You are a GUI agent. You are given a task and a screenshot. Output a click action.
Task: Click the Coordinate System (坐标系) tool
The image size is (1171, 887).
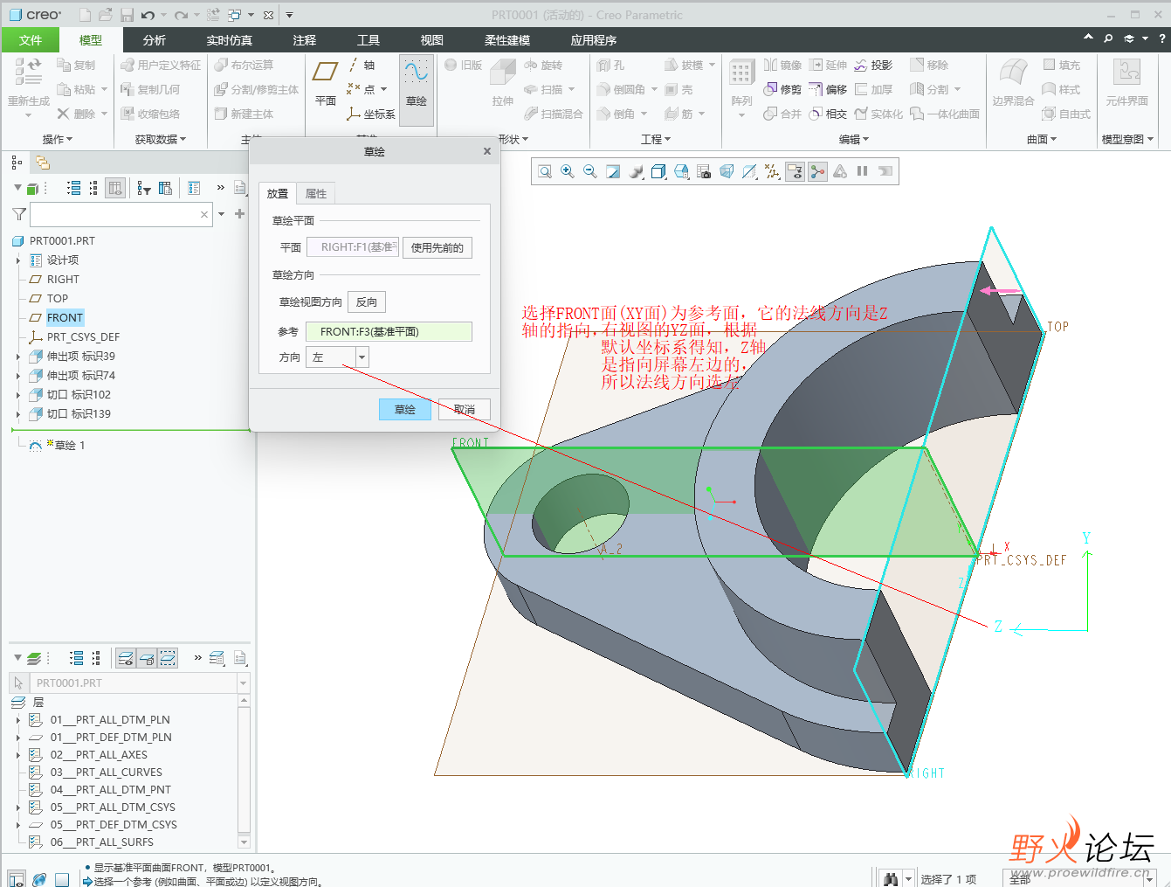pyautogui.click(x=371, y=114)
